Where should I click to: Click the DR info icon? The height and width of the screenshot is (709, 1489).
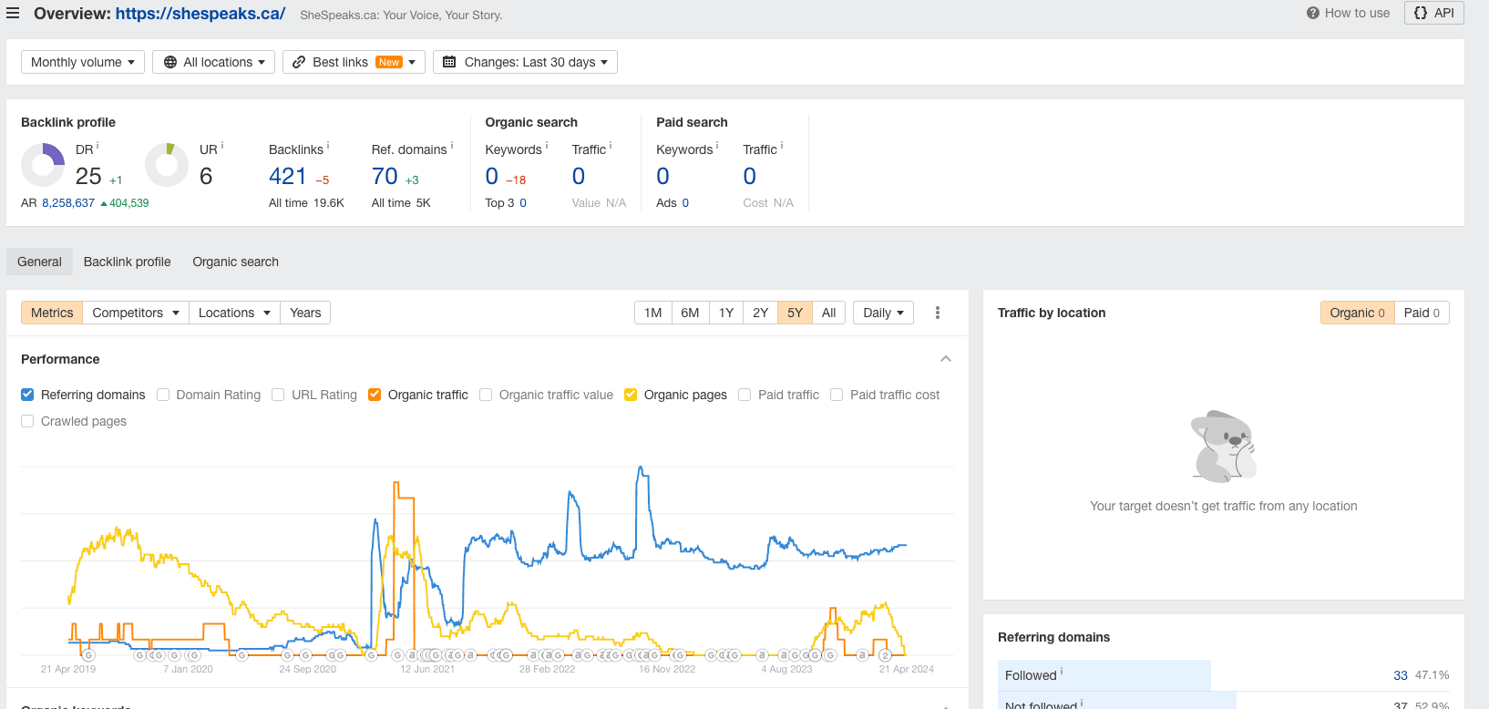pyautogui.click(x=98, y=146)
